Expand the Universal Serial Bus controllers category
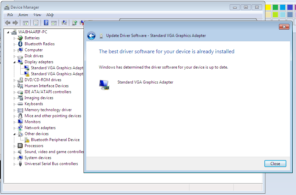 (14, 164)
